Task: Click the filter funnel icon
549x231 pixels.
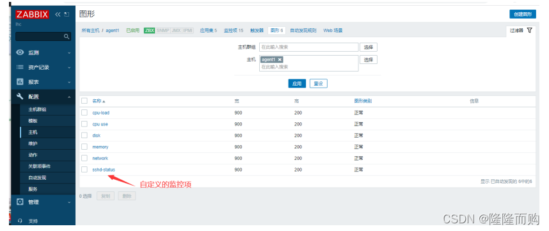Action: click(x=529, y=31)
